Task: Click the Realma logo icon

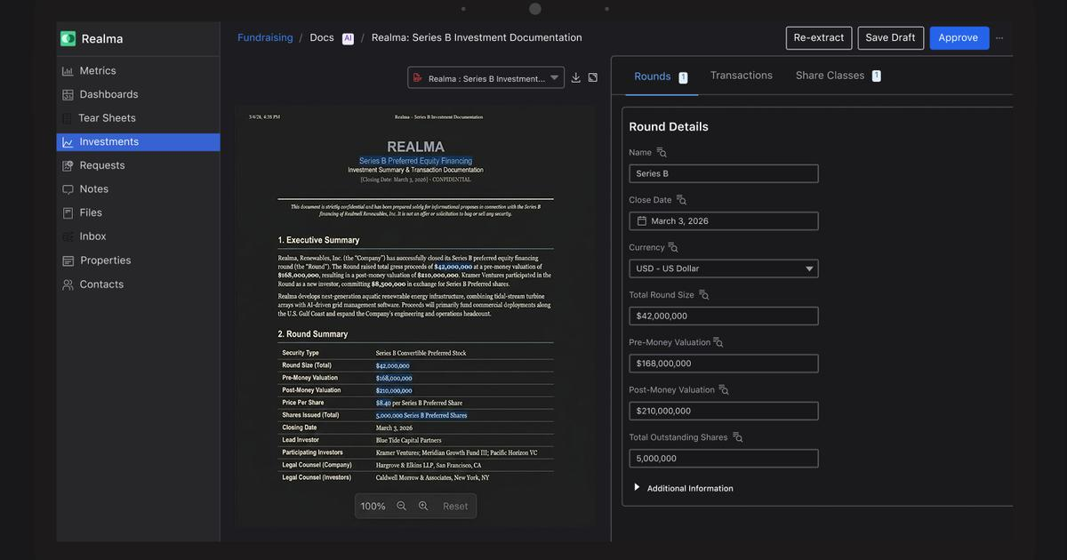Action: pos(68,38)
